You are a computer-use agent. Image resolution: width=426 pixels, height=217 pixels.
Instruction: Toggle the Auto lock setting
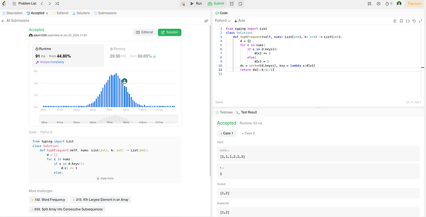(x=240, y=21)
